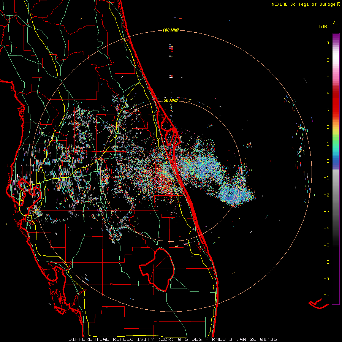Click the -3 value on color scale

click(x=326, y=212)
